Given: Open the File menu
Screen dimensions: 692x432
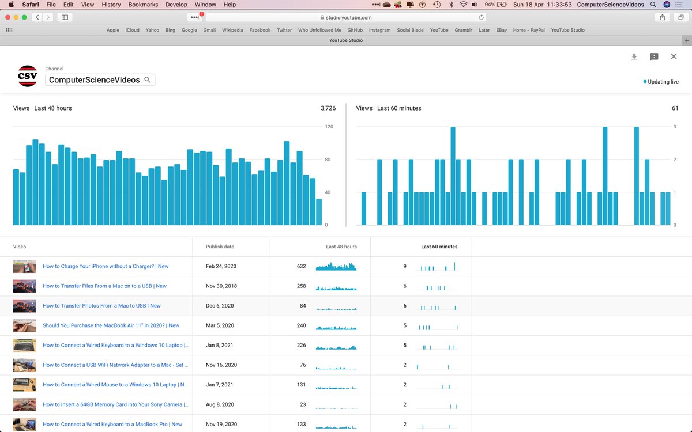Looking at the screenshot, I should pos(51,5).
